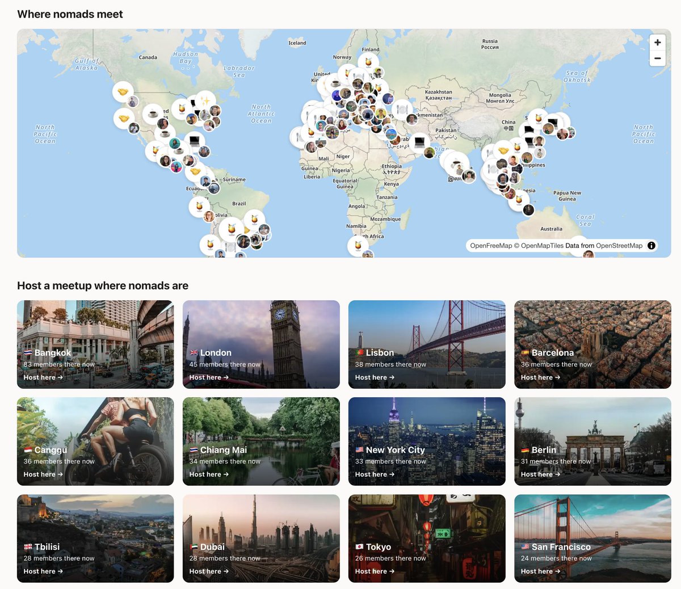This screenshot has width=681, height=589.
Task: Select the northernmost handshake marker in North America
Action: [x=123, y=92]
